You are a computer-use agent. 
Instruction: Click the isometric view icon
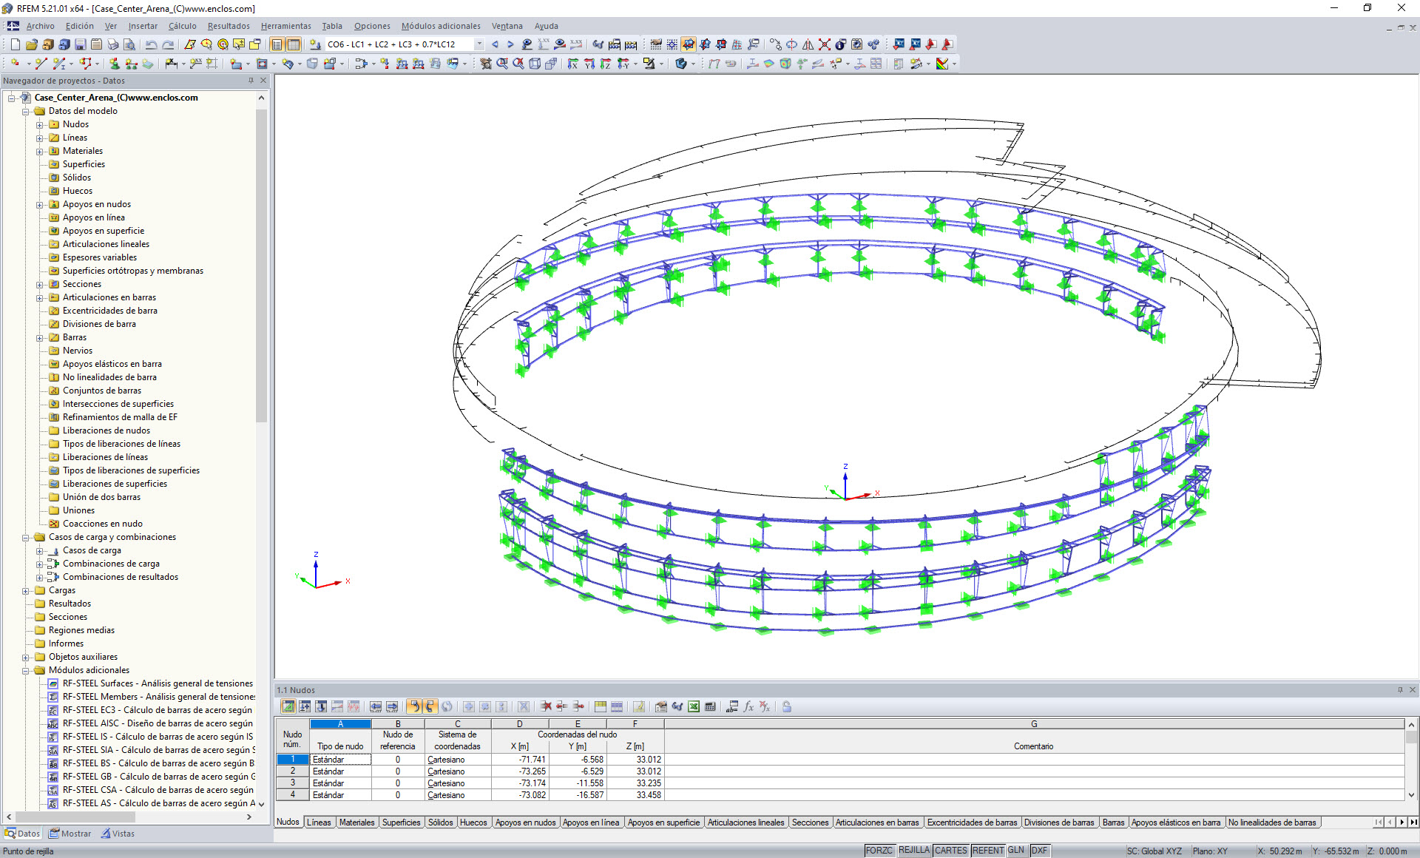coord(533,64)
